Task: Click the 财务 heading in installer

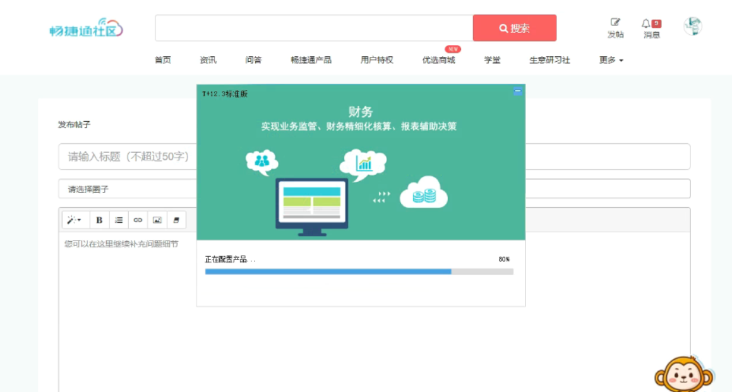Action: (x=361, y=112)
